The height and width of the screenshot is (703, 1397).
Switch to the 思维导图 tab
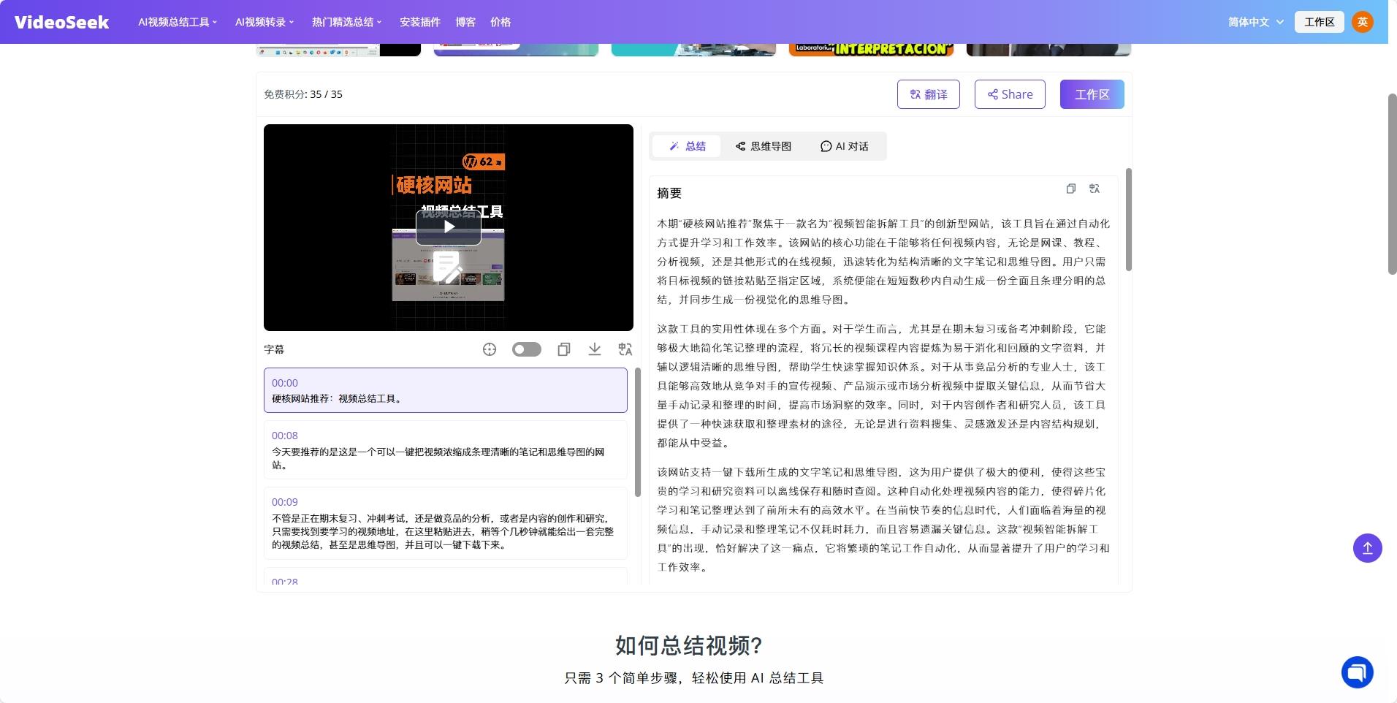pyautogui.click(x=763, y=145)
